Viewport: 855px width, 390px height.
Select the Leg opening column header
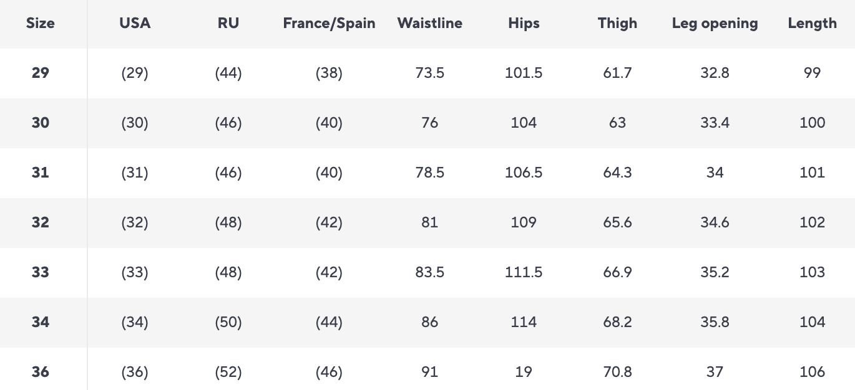pyautogui.click(x=715, y=24)
